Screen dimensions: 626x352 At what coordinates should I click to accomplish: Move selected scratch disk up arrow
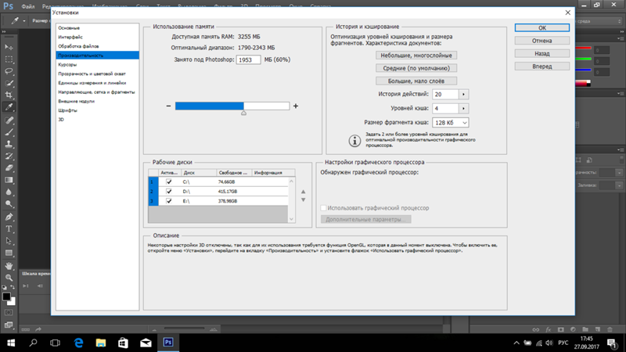point(303,192)
